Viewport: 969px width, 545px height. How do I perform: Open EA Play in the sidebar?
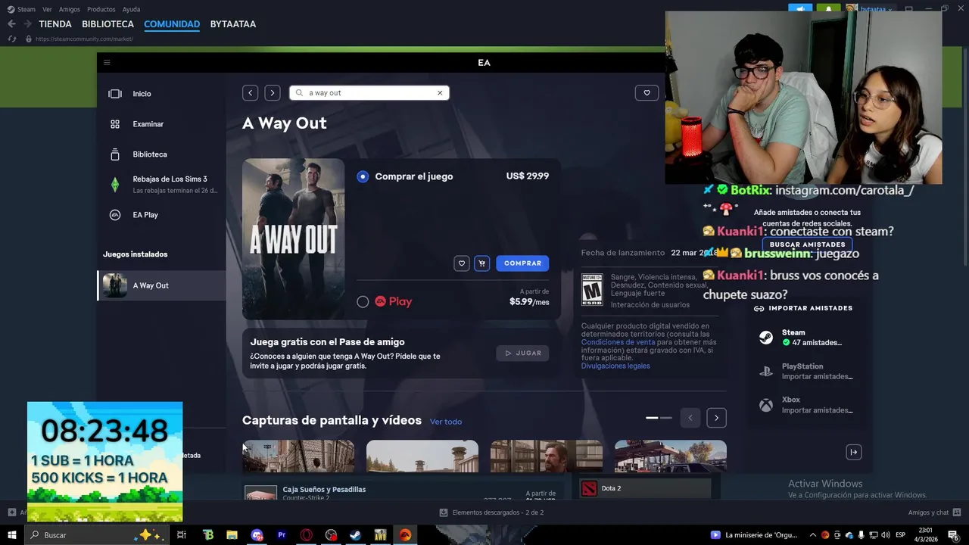point(162,215)
